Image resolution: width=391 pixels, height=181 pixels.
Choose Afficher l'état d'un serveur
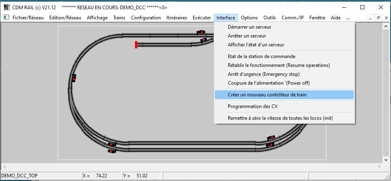coord(284,45)
